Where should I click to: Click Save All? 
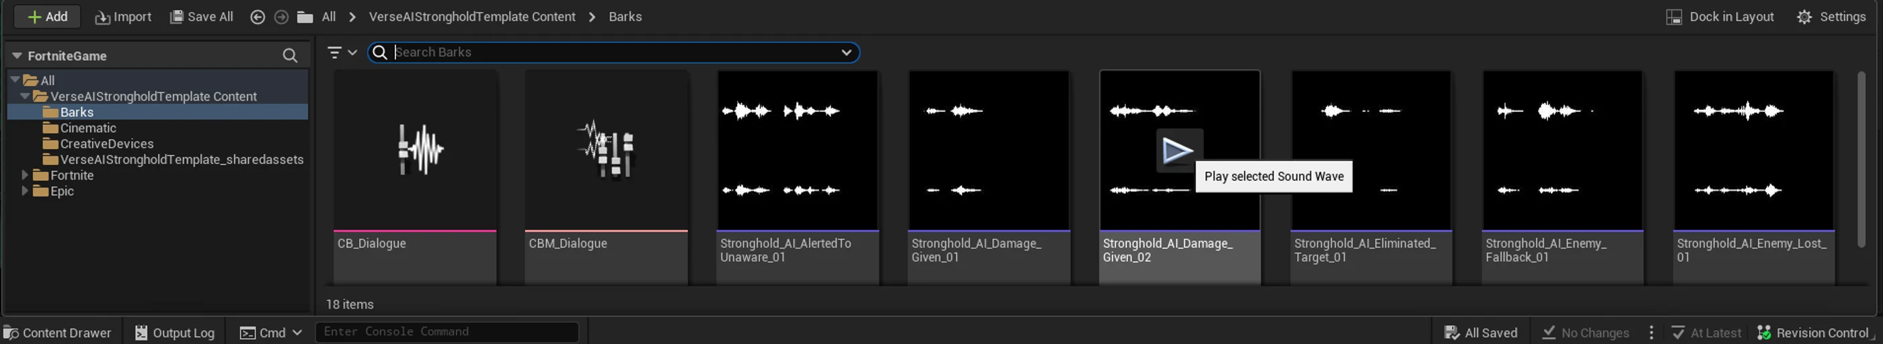coord(202,17)
